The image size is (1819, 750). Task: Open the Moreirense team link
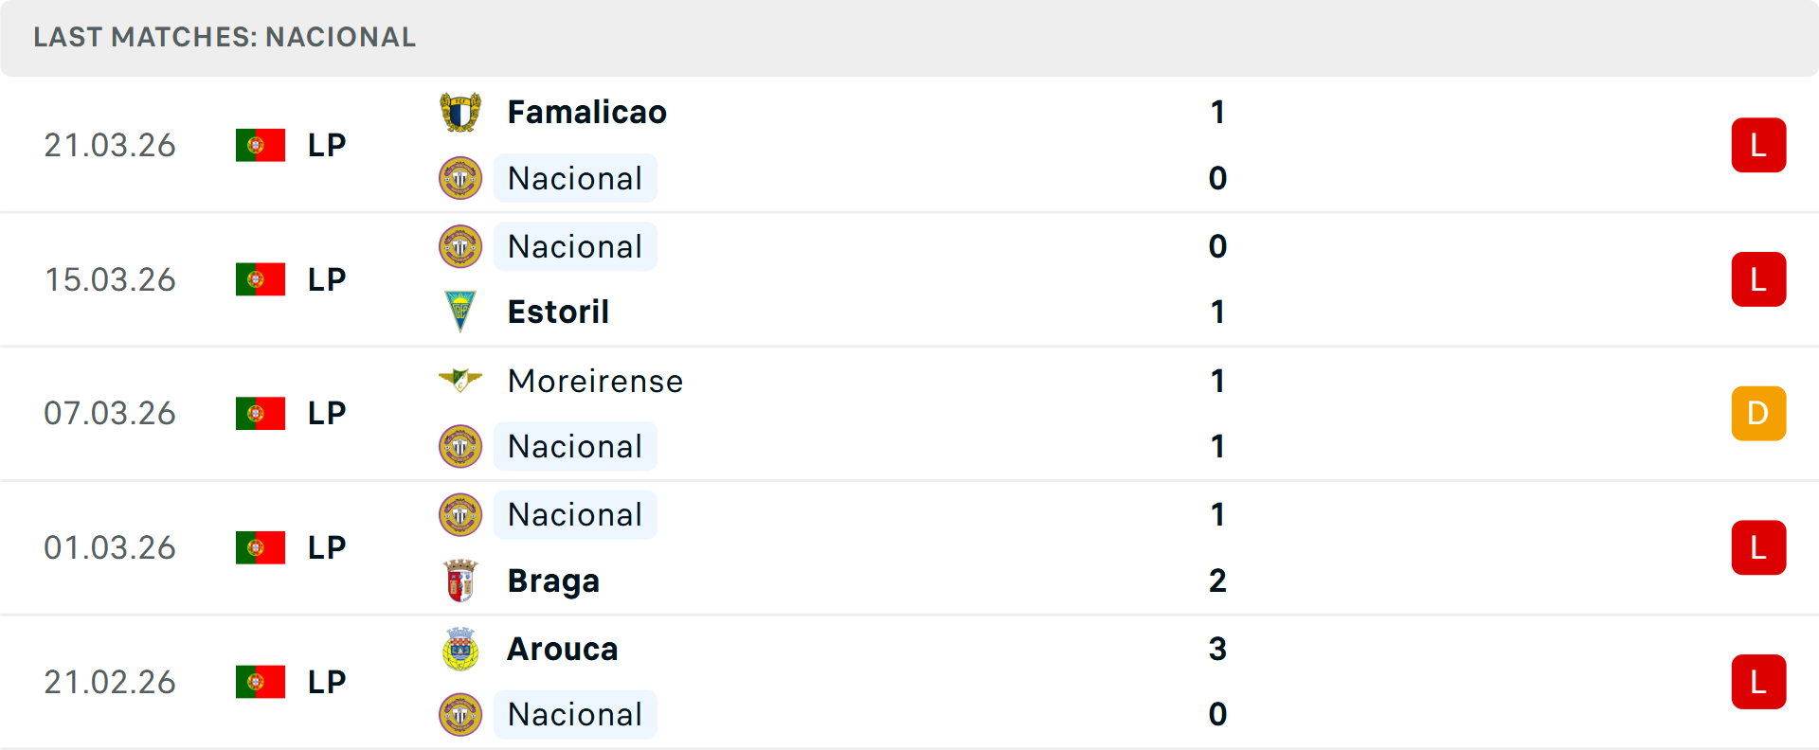595,381
